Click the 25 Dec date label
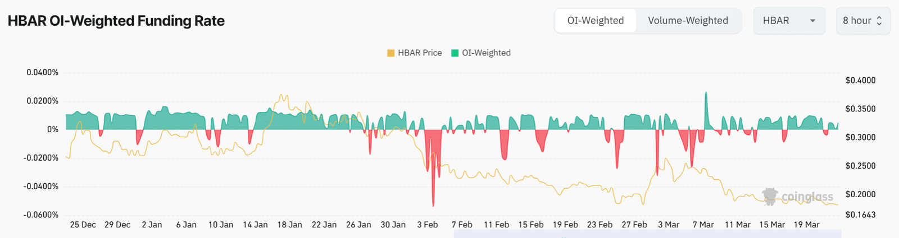Viewport: 899px width, 238px height. [83, 225]
